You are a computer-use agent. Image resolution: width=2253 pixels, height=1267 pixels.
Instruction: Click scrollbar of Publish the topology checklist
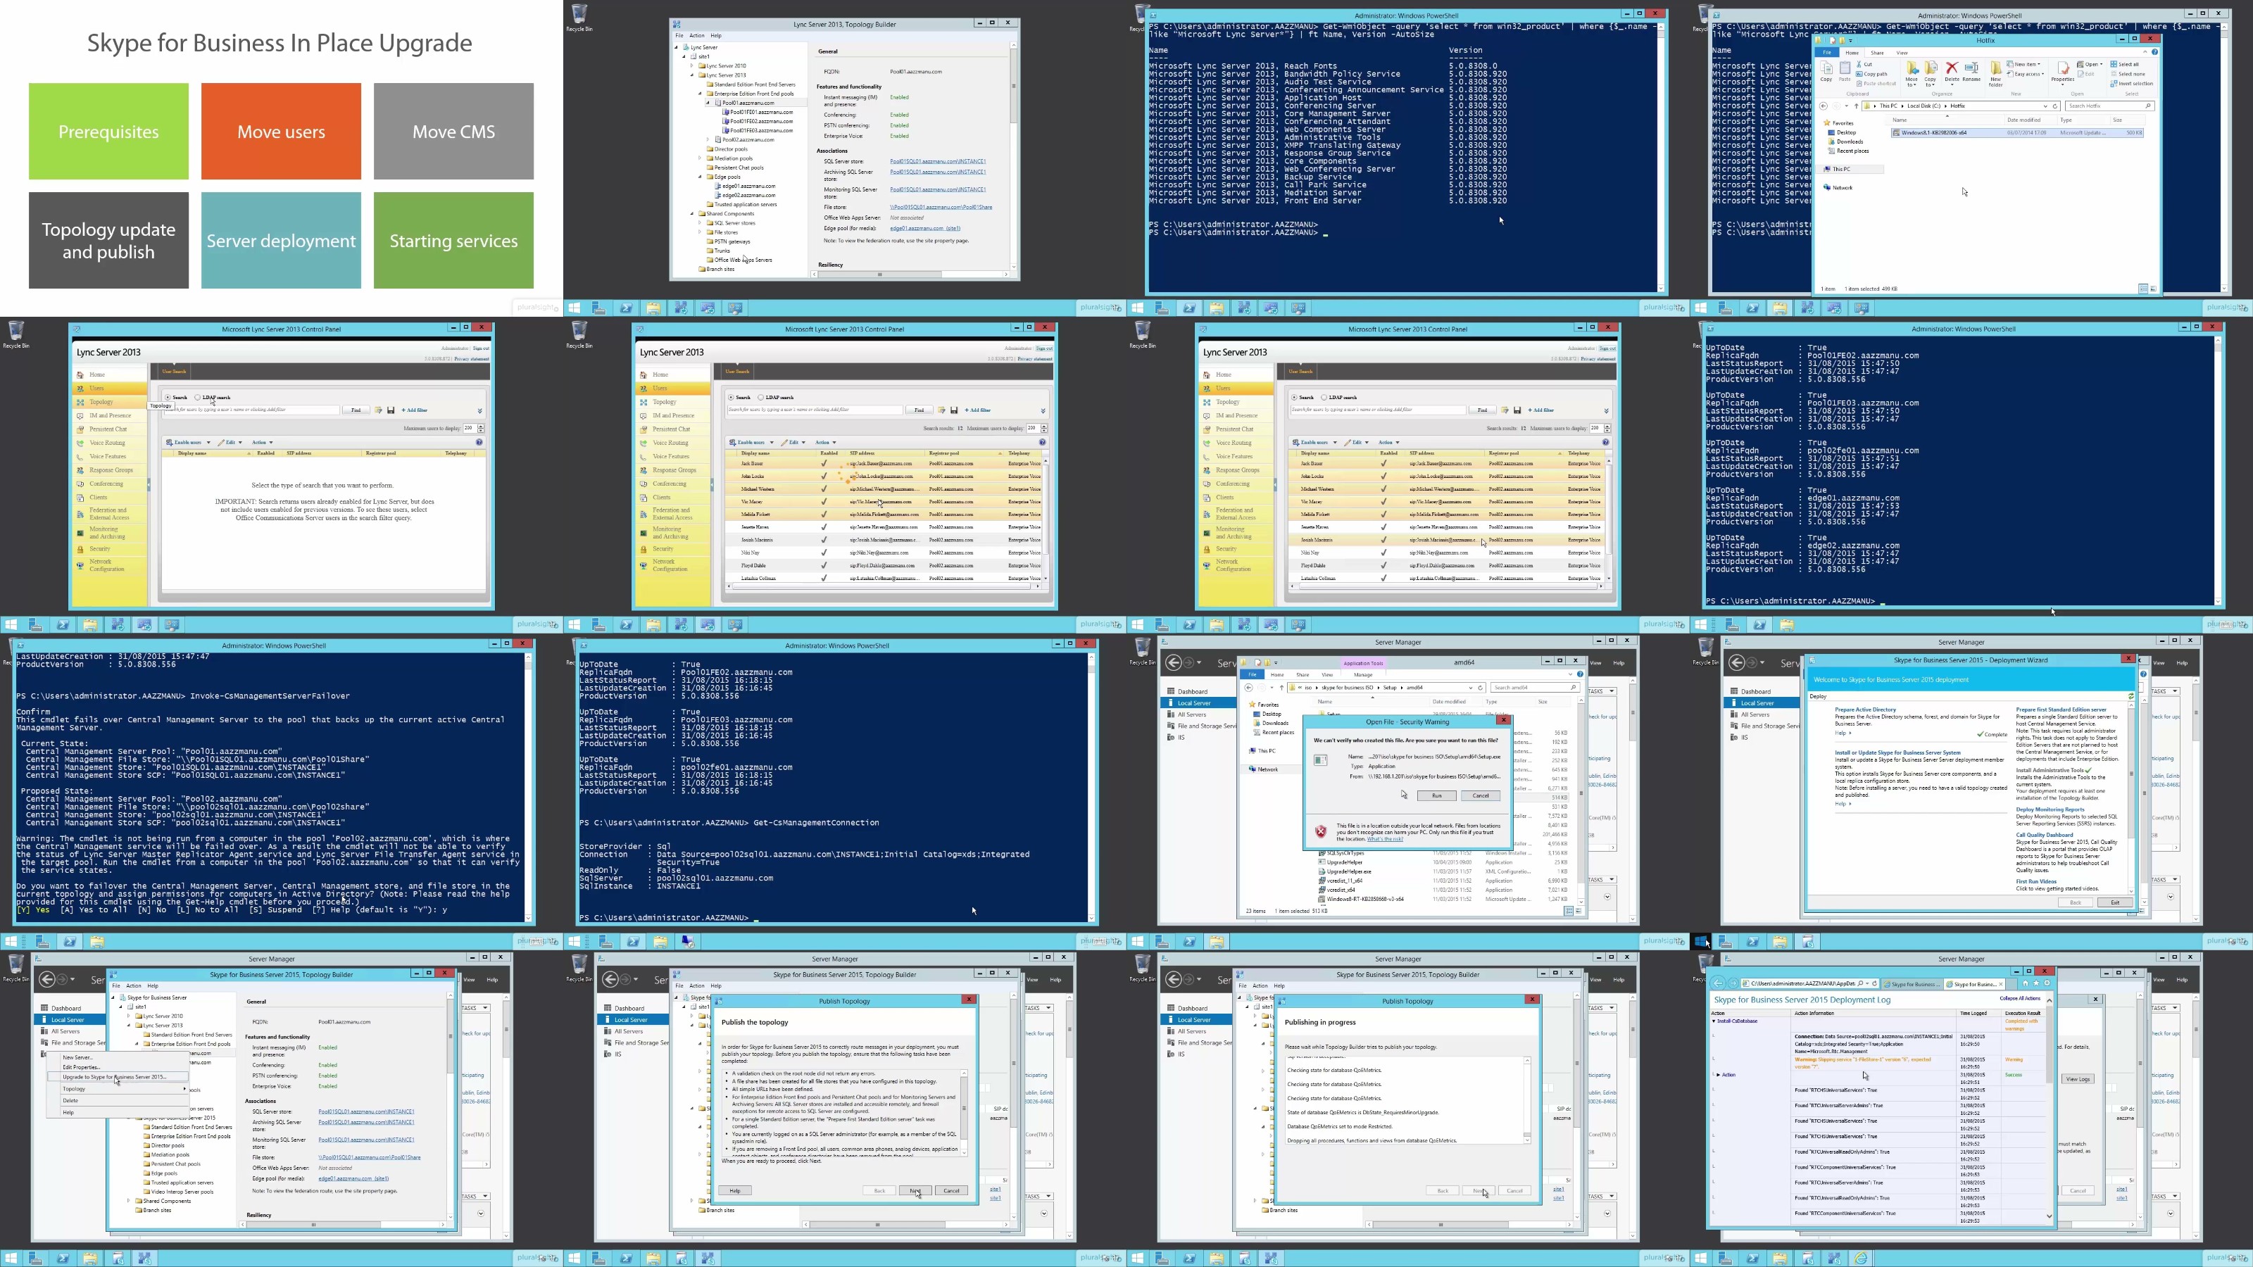[x=964, y=1111]
